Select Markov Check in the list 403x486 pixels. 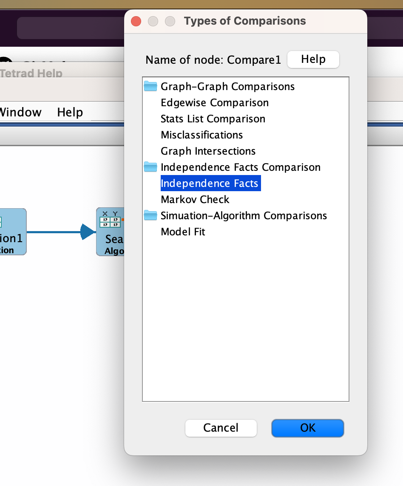coord(195,199)
